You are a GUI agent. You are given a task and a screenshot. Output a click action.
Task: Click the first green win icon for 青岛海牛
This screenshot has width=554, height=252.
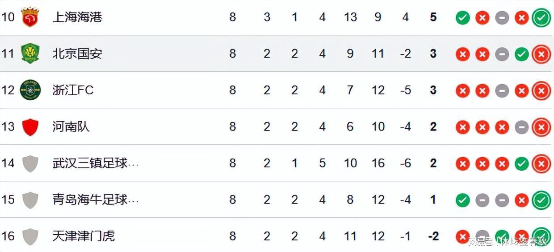tap(462, 200)
